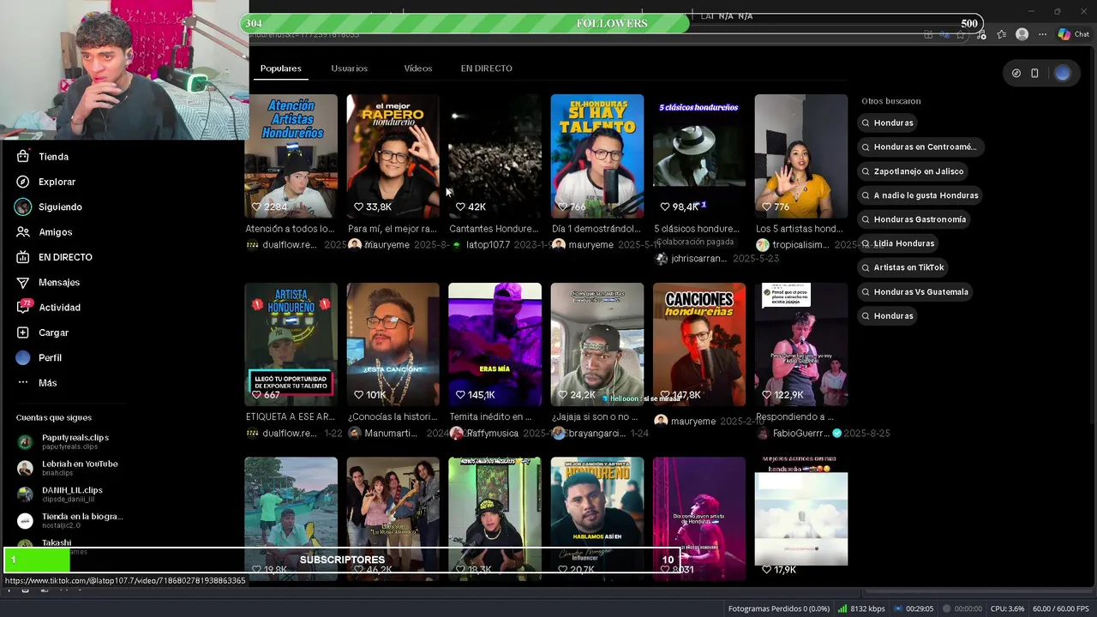1097x617 pixels.
Task: Switch to the Populares tab
Action: [x=281, y=69]
